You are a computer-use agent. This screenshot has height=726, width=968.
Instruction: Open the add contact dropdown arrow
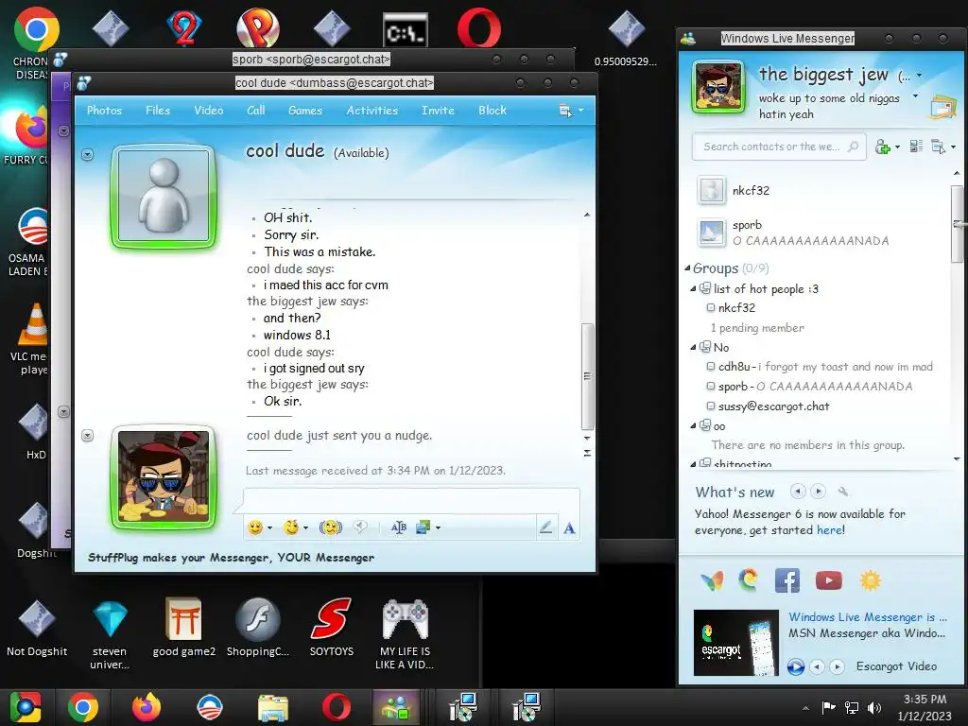(897, 147)
